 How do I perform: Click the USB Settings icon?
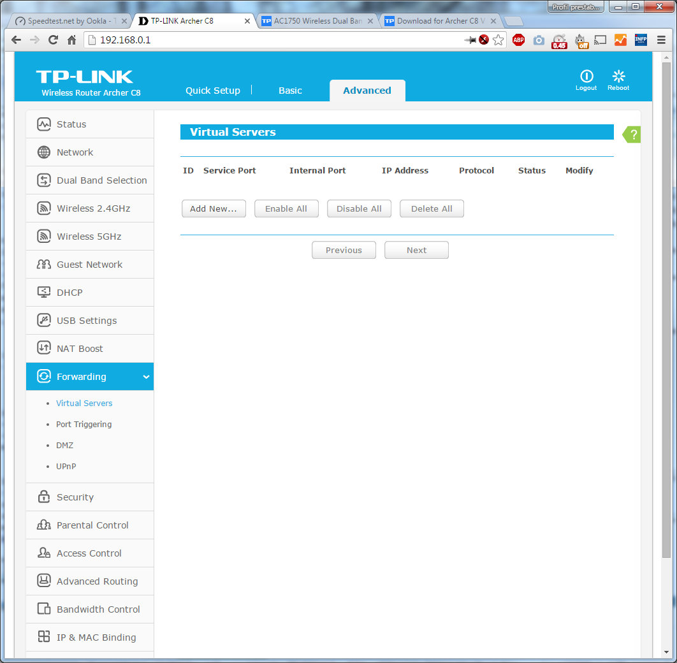[x=44, y=321]
